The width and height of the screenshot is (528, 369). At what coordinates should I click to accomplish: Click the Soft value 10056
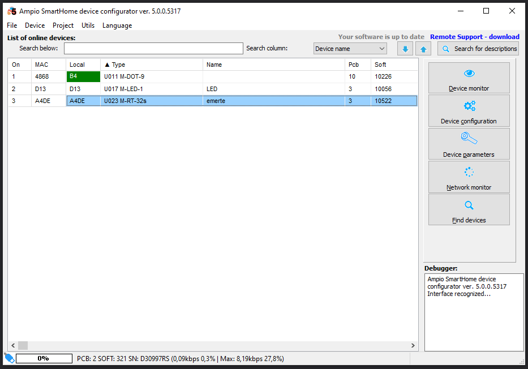click(x=394, y=89)
